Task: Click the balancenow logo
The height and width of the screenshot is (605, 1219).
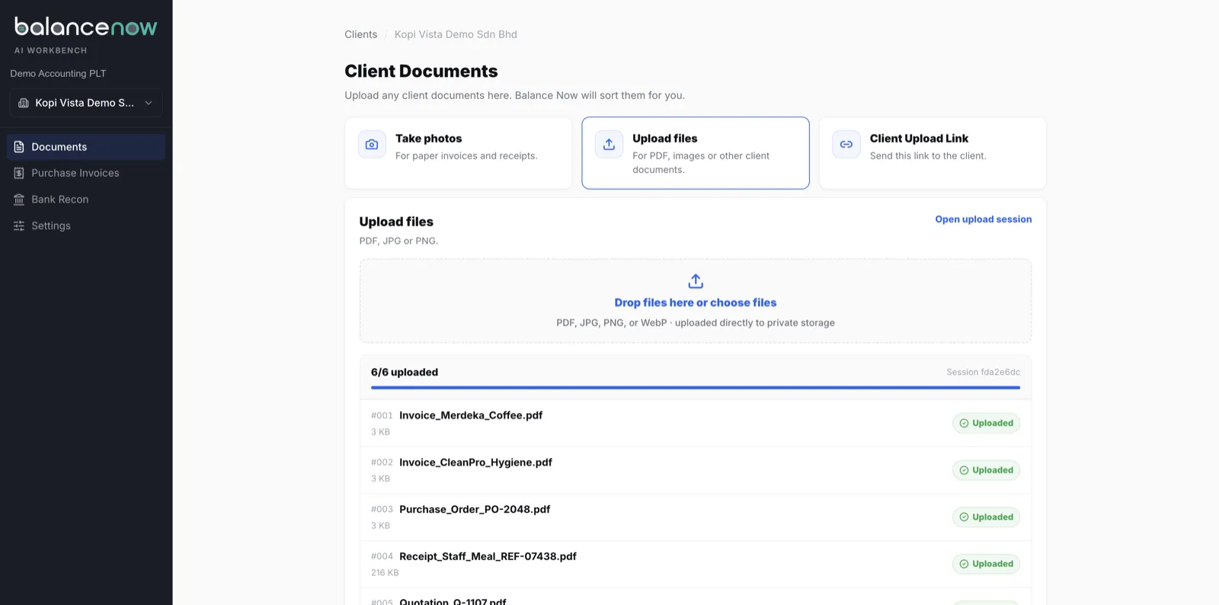Action: (86, 27)
